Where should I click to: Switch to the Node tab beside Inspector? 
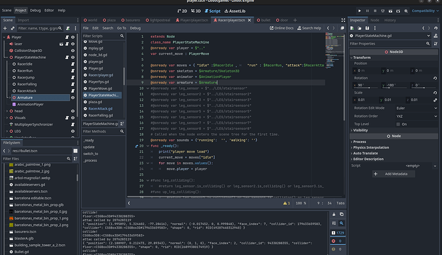coord(375,20)
